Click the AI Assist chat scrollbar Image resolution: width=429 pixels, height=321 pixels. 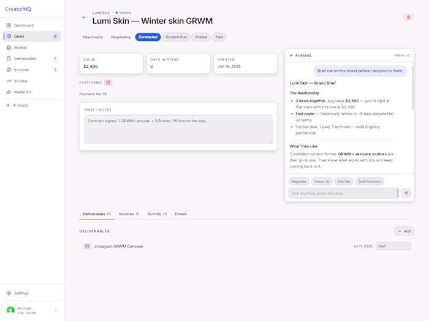point(412,87)
